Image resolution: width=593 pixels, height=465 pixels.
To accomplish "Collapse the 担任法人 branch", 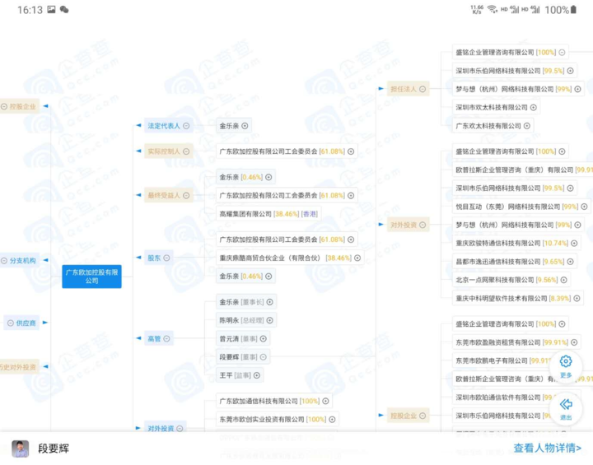I will tap(423, 89).
